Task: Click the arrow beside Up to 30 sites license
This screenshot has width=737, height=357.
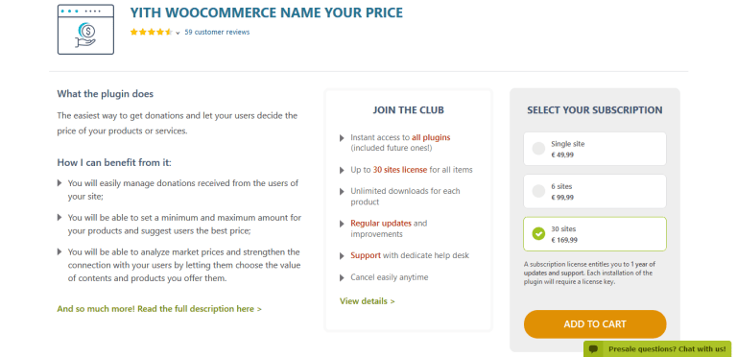Action: pos(342,170)
